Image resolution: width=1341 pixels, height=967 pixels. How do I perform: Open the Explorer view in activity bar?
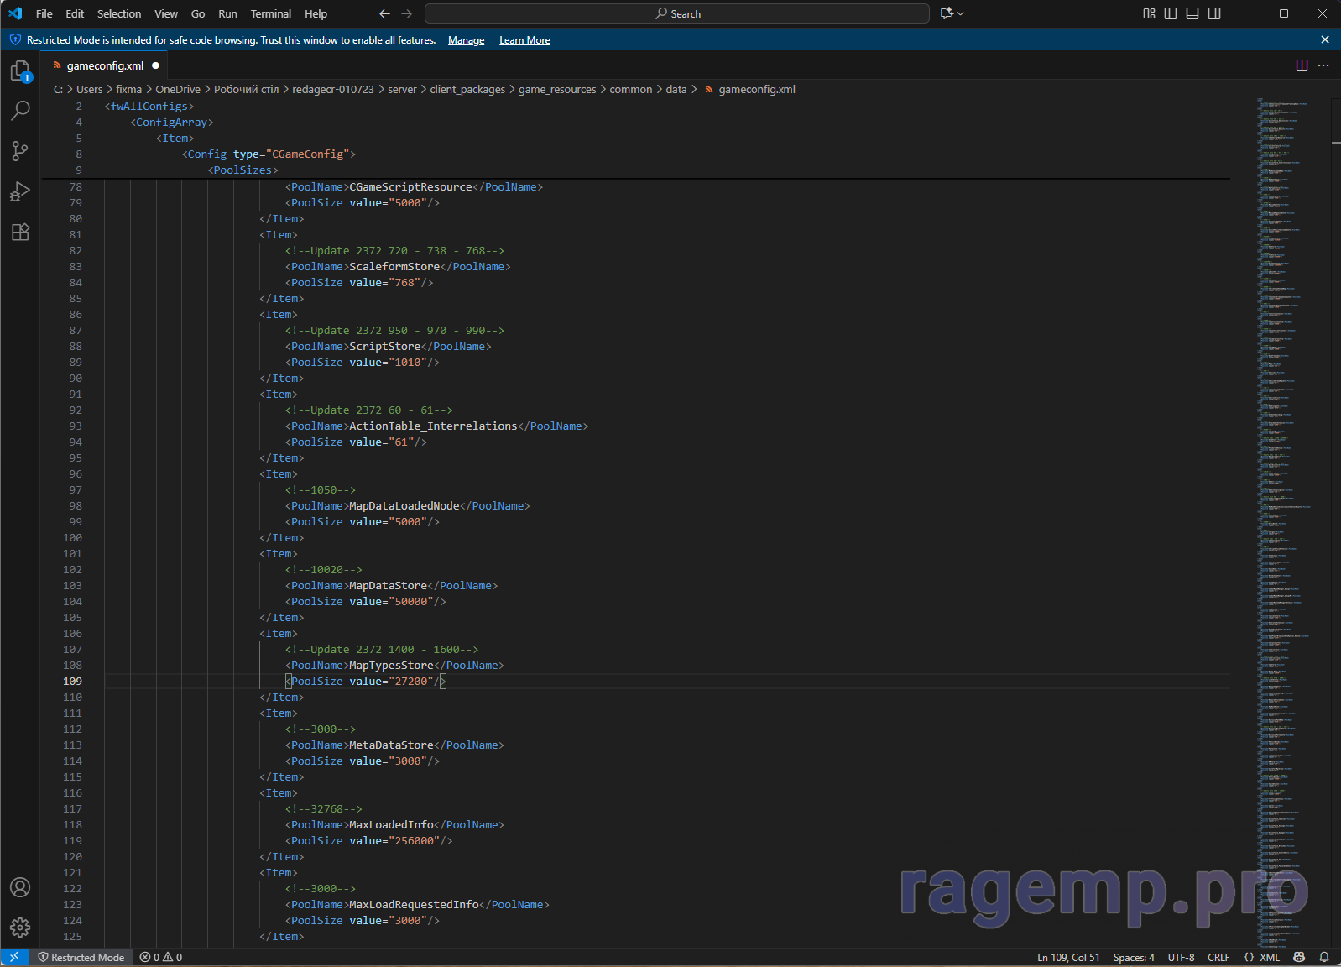(x=20, y=71)
